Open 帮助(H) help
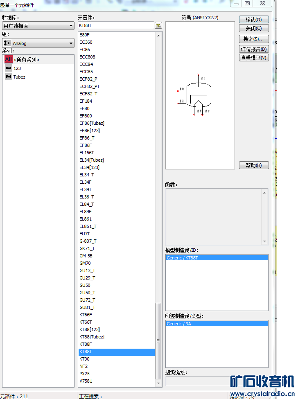Screen dimensions: 298x399 pyautogui.click(x=253, y=165)
